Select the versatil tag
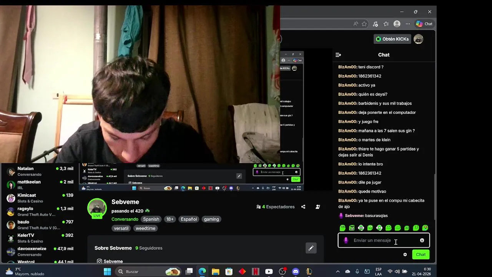This screenshot has height=277, width=492. tap(121, 229)
